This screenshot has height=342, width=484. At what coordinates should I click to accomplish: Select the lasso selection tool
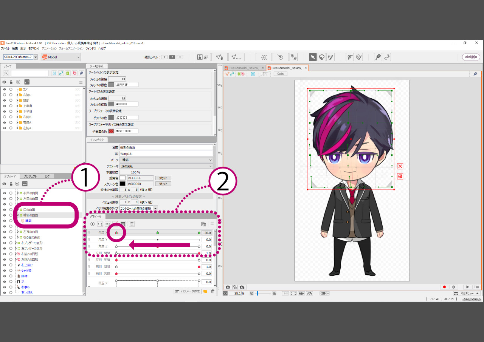point(321,57)
